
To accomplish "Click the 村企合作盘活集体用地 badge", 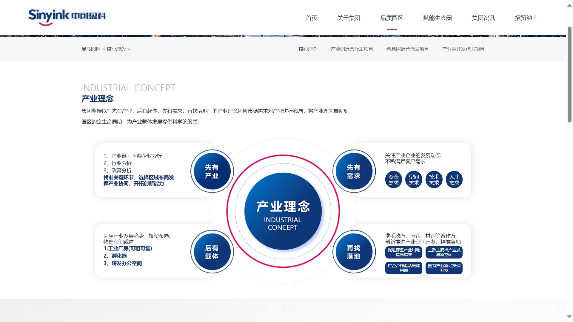I will tap(404, 268).
